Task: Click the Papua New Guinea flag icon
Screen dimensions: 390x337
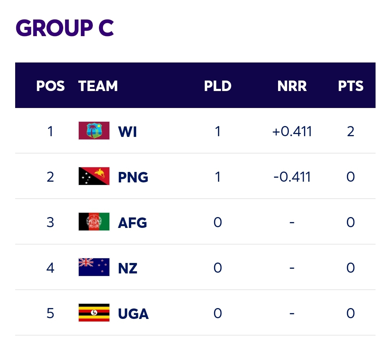Action: point(94,176)
